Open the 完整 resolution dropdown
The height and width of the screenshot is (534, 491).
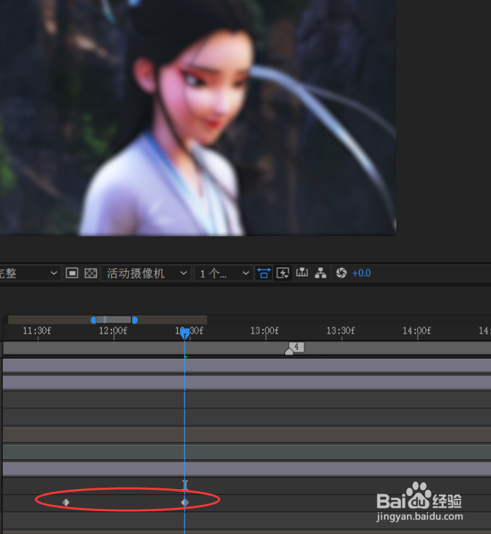30,273
